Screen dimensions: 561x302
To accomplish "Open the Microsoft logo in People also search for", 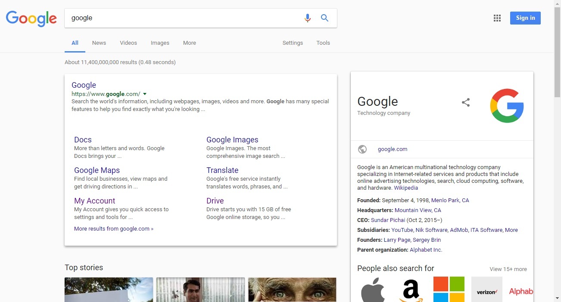I will click(449, 290).
